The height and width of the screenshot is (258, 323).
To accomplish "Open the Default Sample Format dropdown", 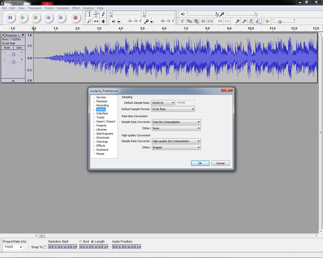I will (173, 109).
